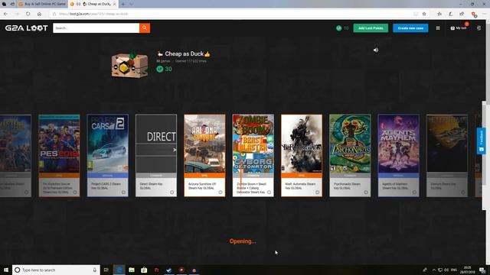Click info circle on Arizona Sunshine card

[220, 192]
